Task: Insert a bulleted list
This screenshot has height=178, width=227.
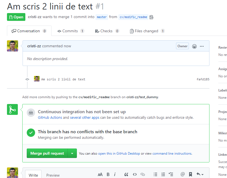Action: click(156, 174)
